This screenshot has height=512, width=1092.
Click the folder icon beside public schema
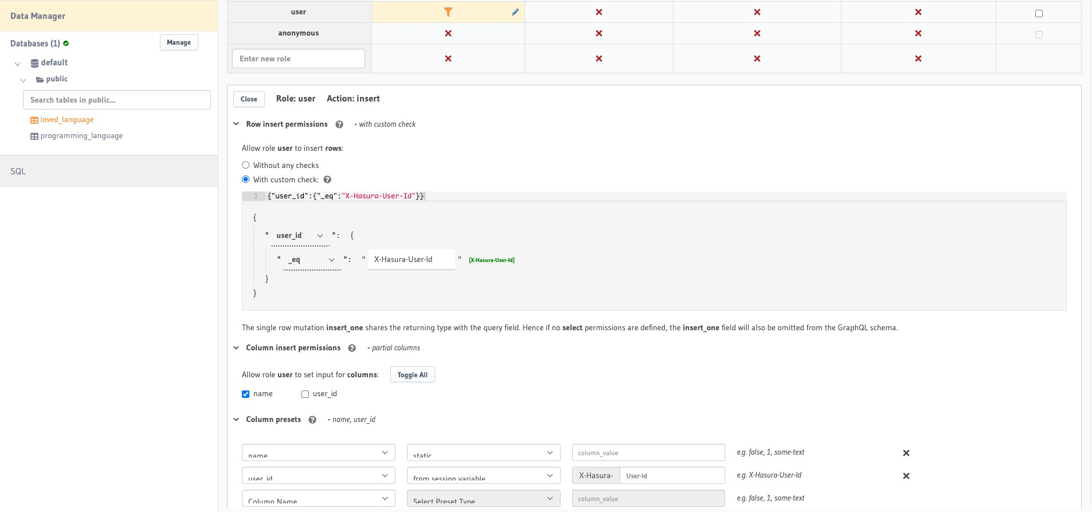(40, 80)
